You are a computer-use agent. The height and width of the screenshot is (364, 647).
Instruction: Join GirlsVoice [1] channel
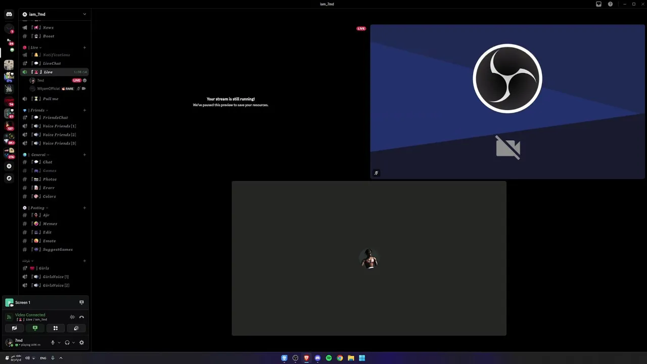[x=55, y=277]
